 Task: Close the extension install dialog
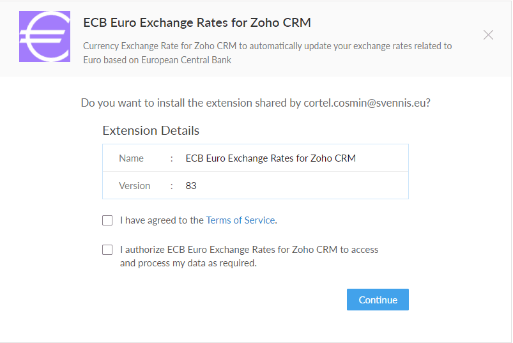488,35
